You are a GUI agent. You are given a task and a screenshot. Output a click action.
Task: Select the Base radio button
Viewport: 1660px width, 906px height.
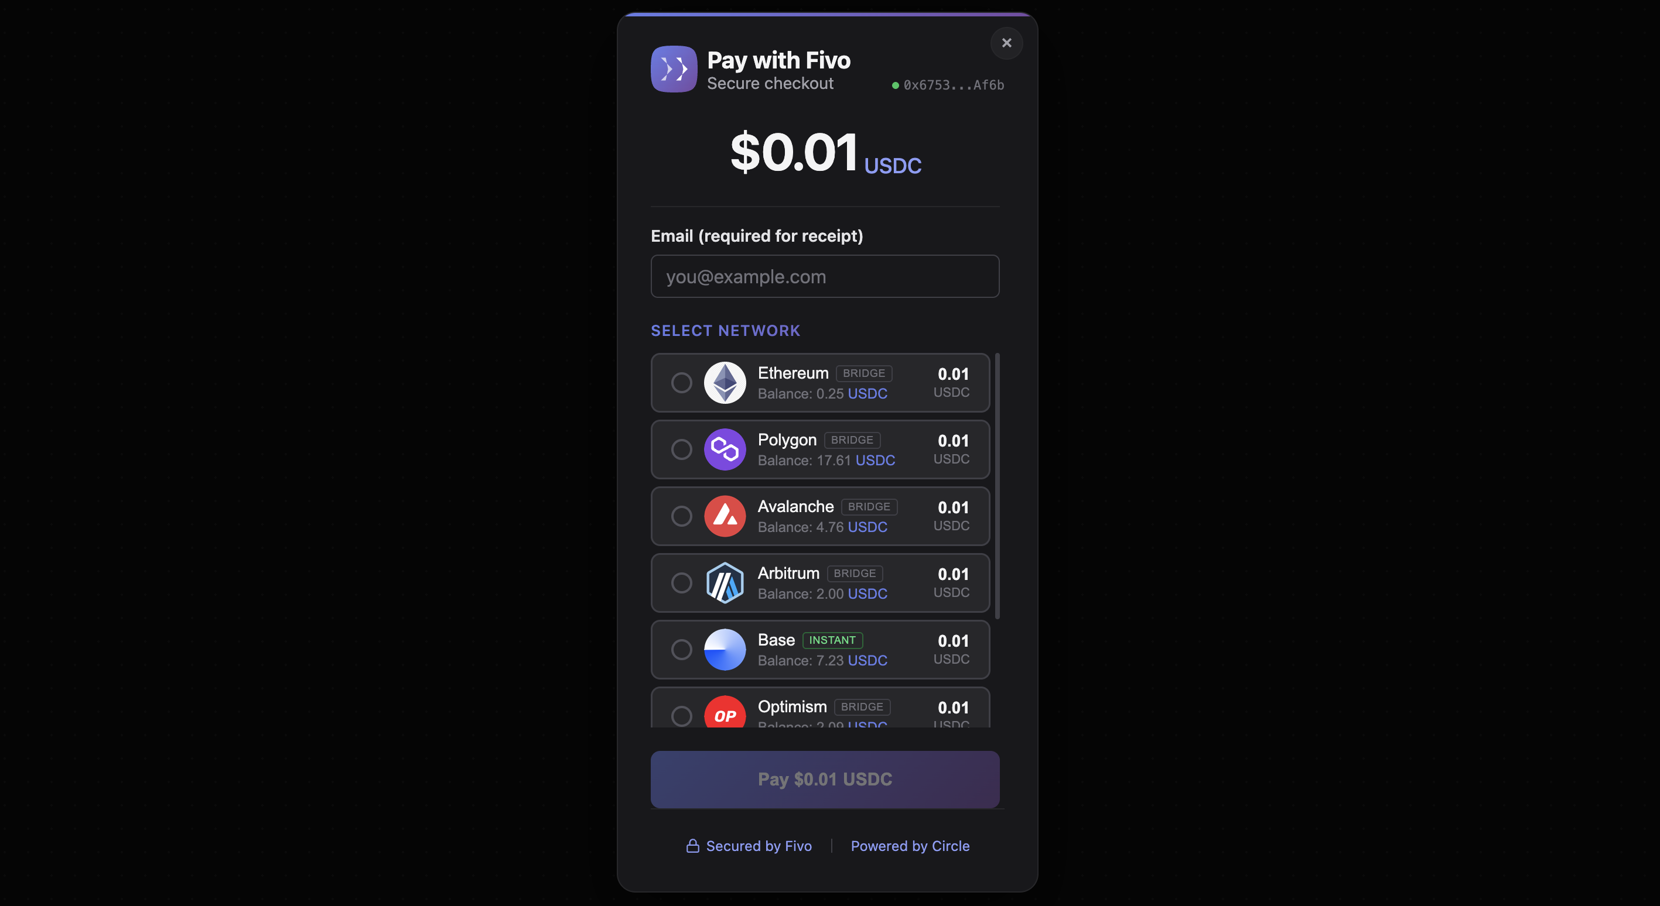coord(681,650)
